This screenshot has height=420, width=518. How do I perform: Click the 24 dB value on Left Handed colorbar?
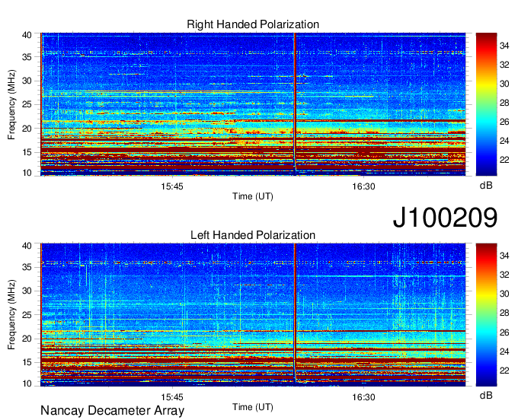(x=504, y=352)
